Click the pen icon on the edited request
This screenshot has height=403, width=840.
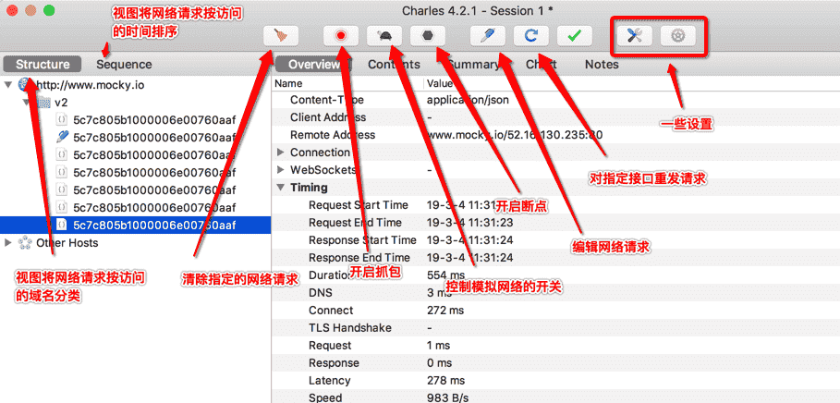(x=62, y=137)
